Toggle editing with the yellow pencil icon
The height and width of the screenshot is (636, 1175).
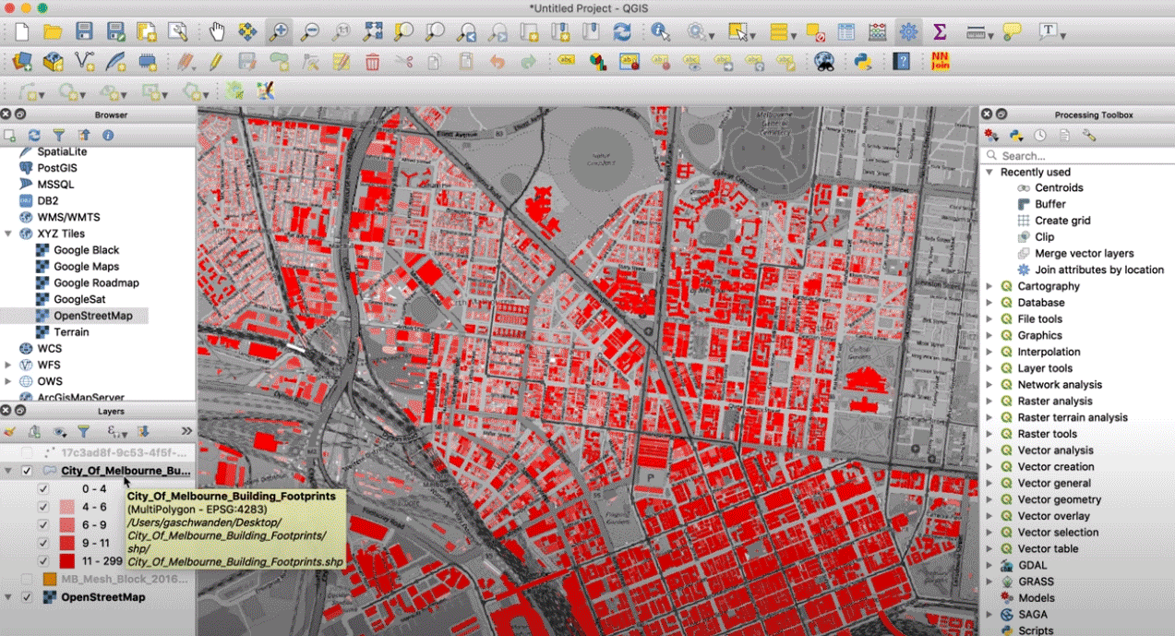(216, 62)
